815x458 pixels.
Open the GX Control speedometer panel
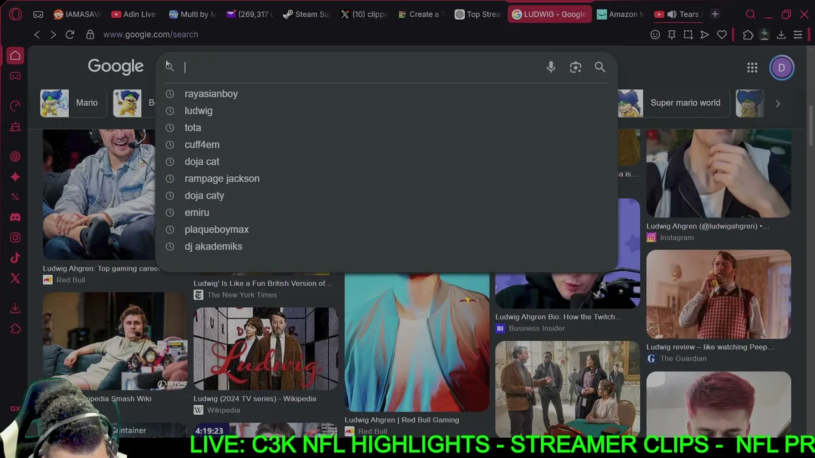point(15,106)
